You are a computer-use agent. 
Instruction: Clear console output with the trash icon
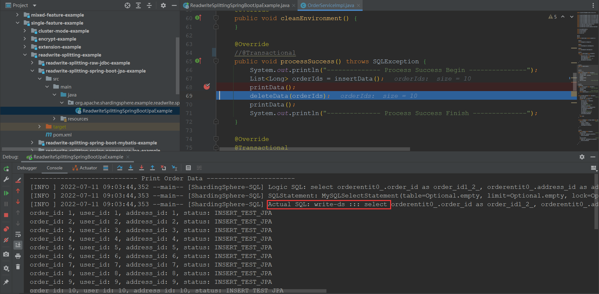(x=18, y=266)
